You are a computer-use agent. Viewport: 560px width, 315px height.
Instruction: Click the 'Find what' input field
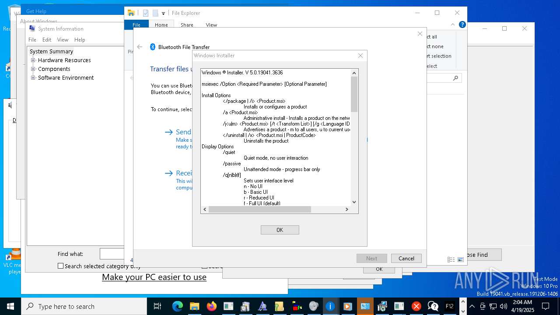112,254
